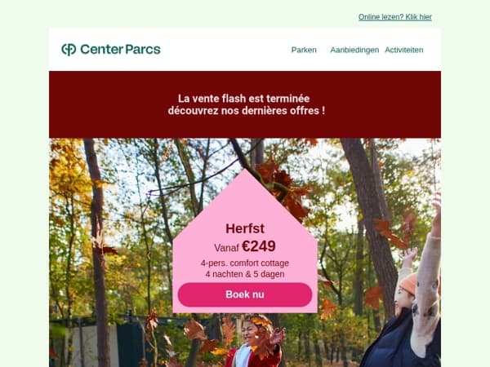Click the 'La vente flash est terminée' headline
Screen dimensions: 490x367
(x=243, y=99)
